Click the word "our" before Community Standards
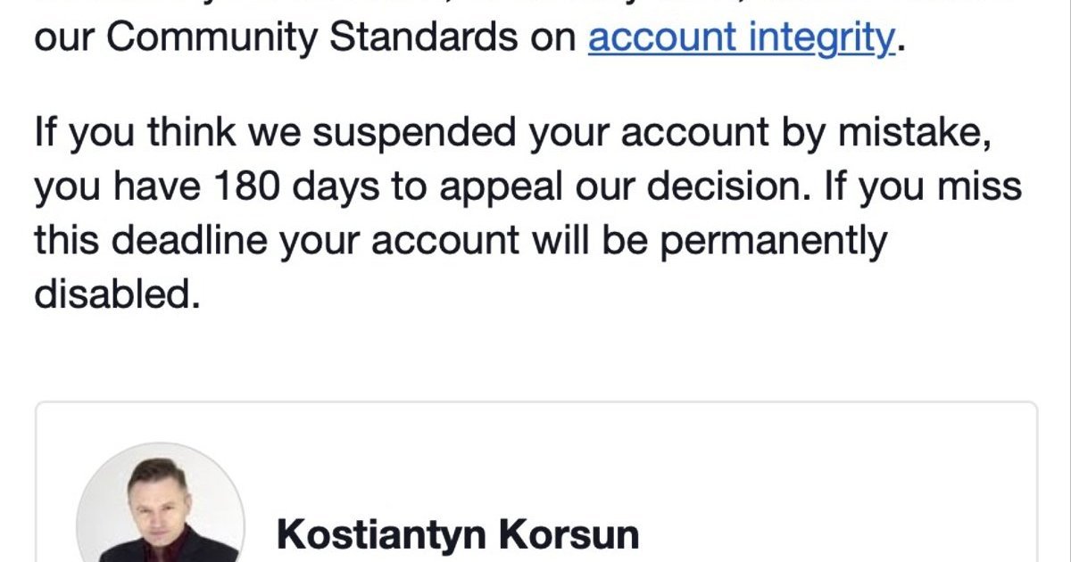The width and height of the screenshot is (1071, 562). (x=64, y=37)
